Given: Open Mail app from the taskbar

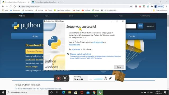Looking at the screenshot, I should pyautogui.click(x=88, y=92).
